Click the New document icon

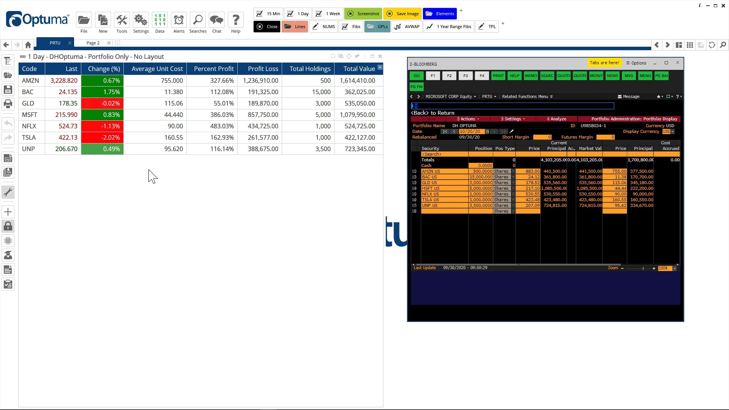tap(103, 20)
